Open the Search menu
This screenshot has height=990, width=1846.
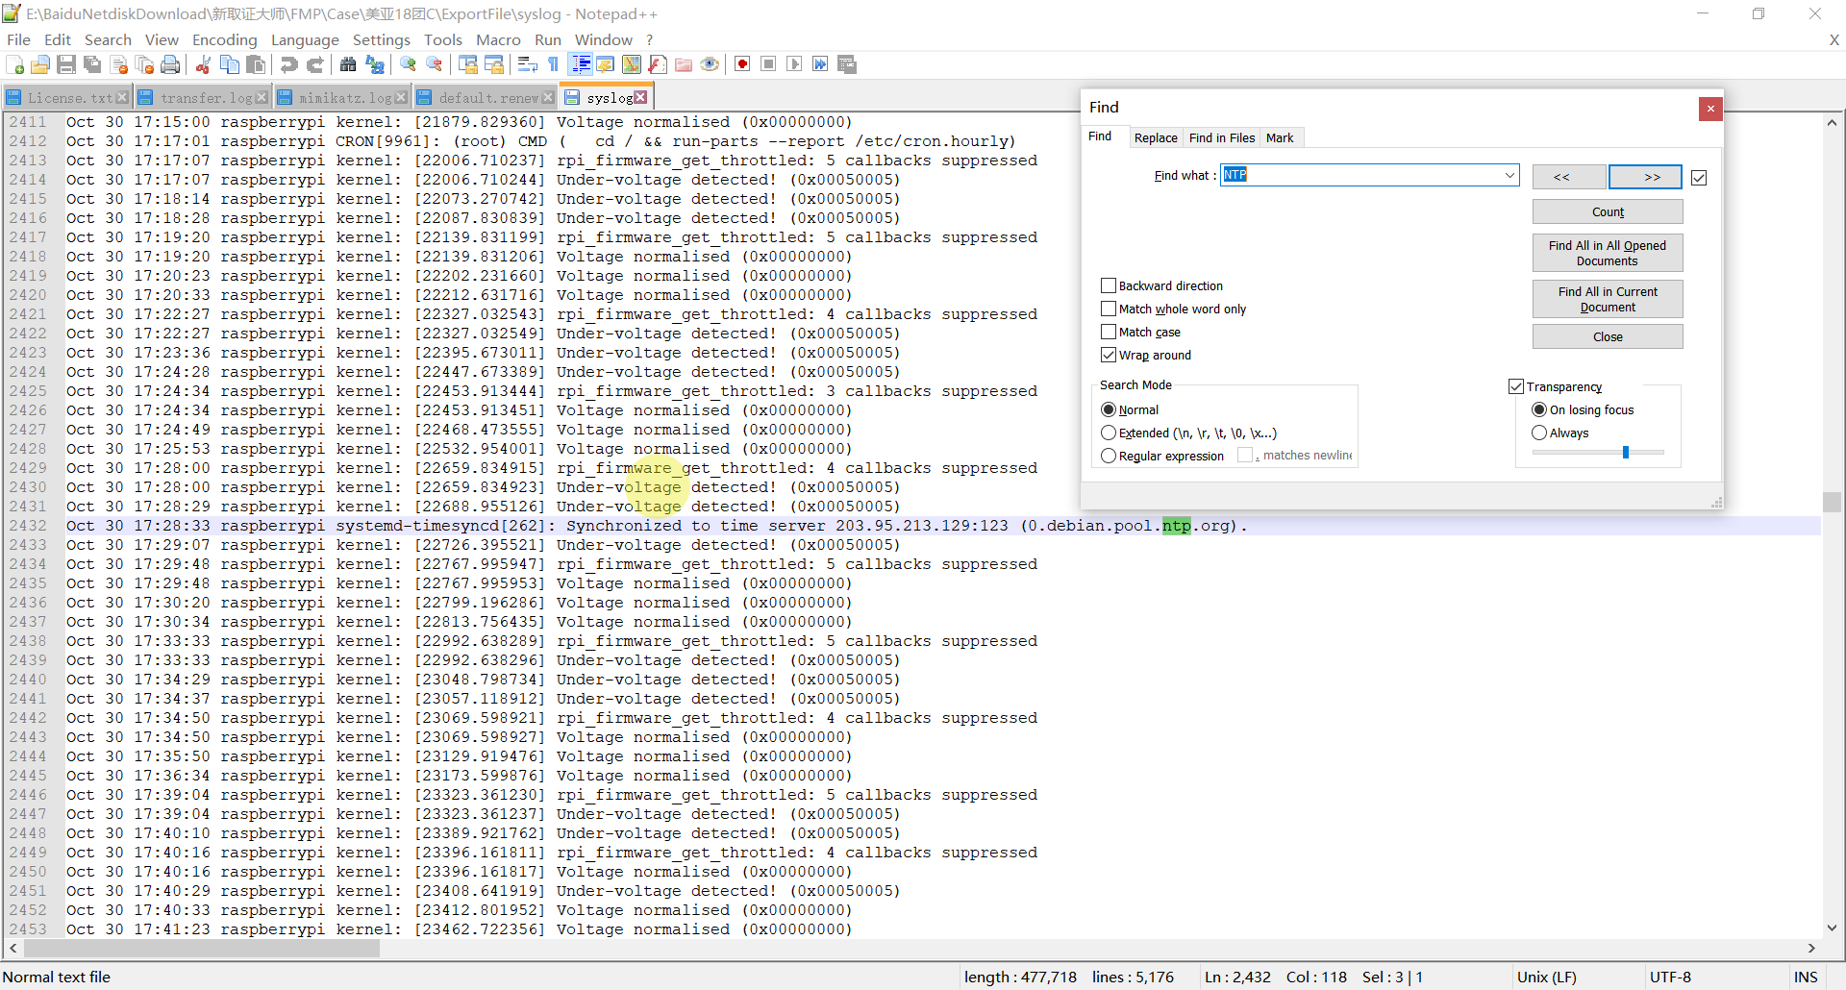point(108,39)
